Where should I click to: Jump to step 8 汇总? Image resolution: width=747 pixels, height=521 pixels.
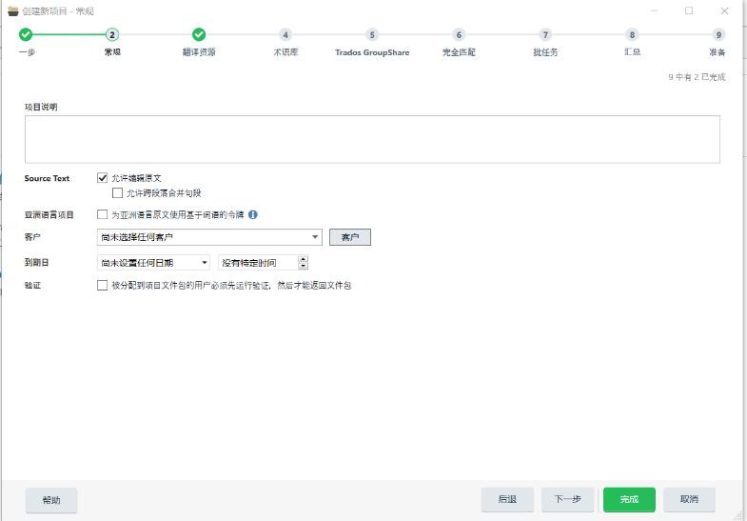coord(632,34)
